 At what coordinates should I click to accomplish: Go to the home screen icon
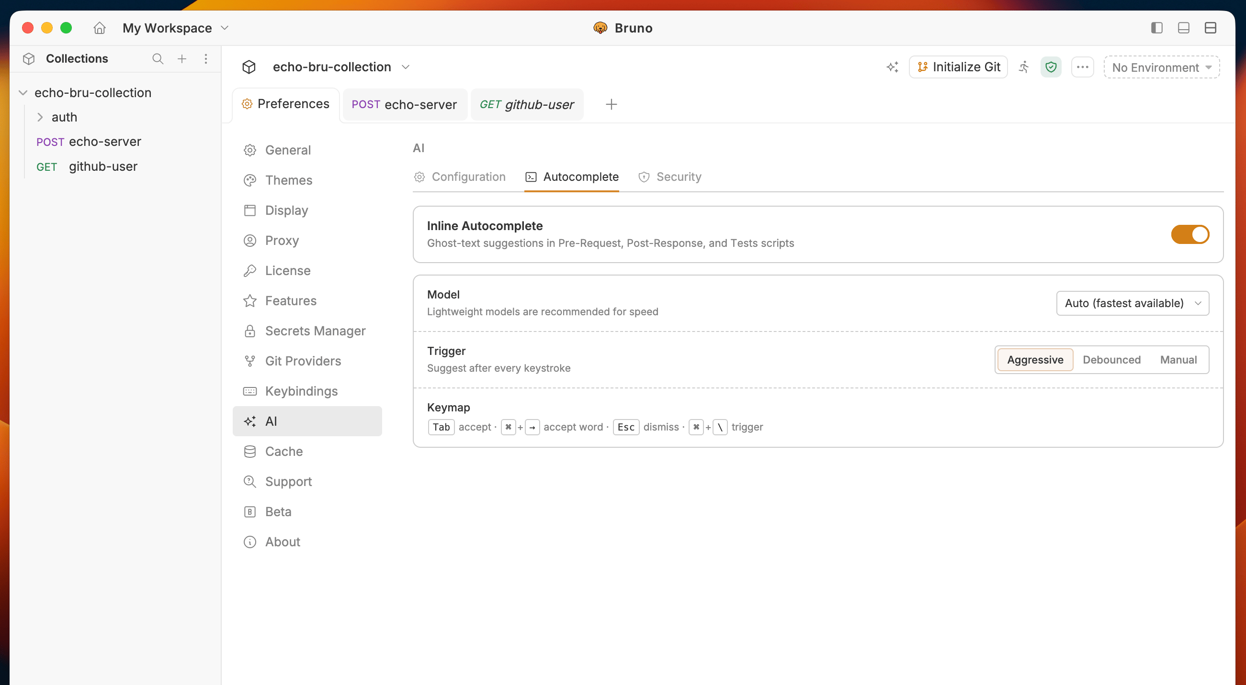click(x=99, y=28)
